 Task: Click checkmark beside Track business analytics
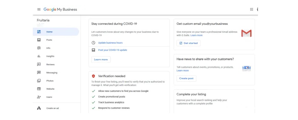(x=93, y=102)
